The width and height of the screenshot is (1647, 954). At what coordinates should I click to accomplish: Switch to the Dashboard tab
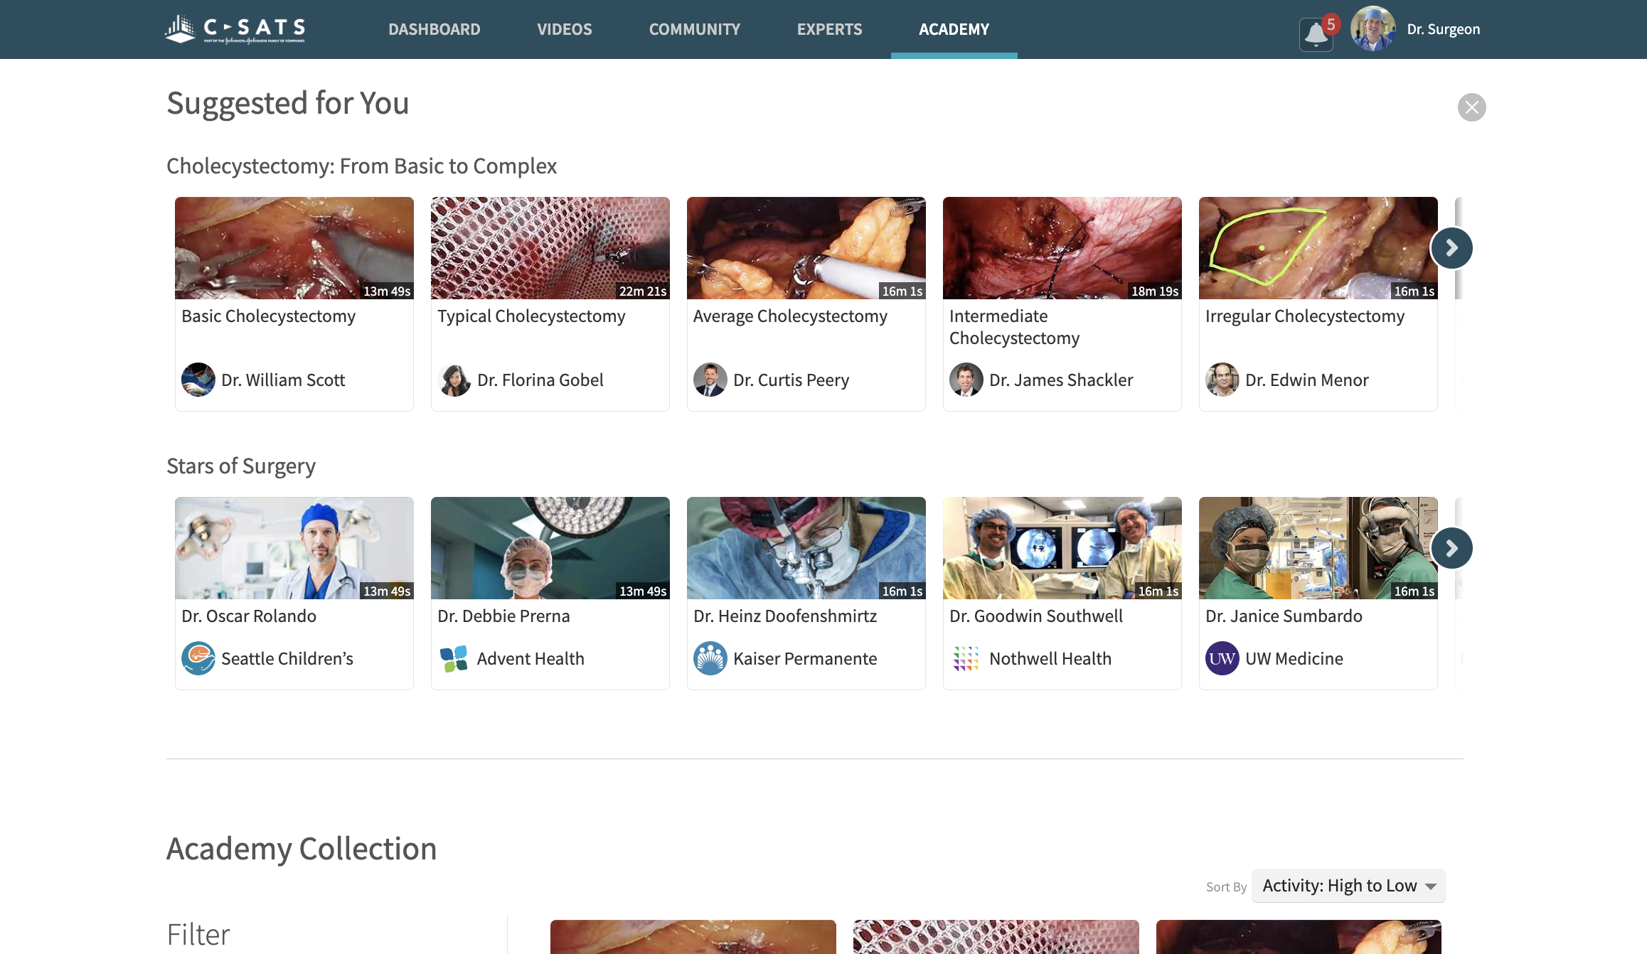coord(434,29)
